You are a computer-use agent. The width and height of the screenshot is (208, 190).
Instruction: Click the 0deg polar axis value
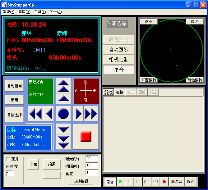[41, 68]
